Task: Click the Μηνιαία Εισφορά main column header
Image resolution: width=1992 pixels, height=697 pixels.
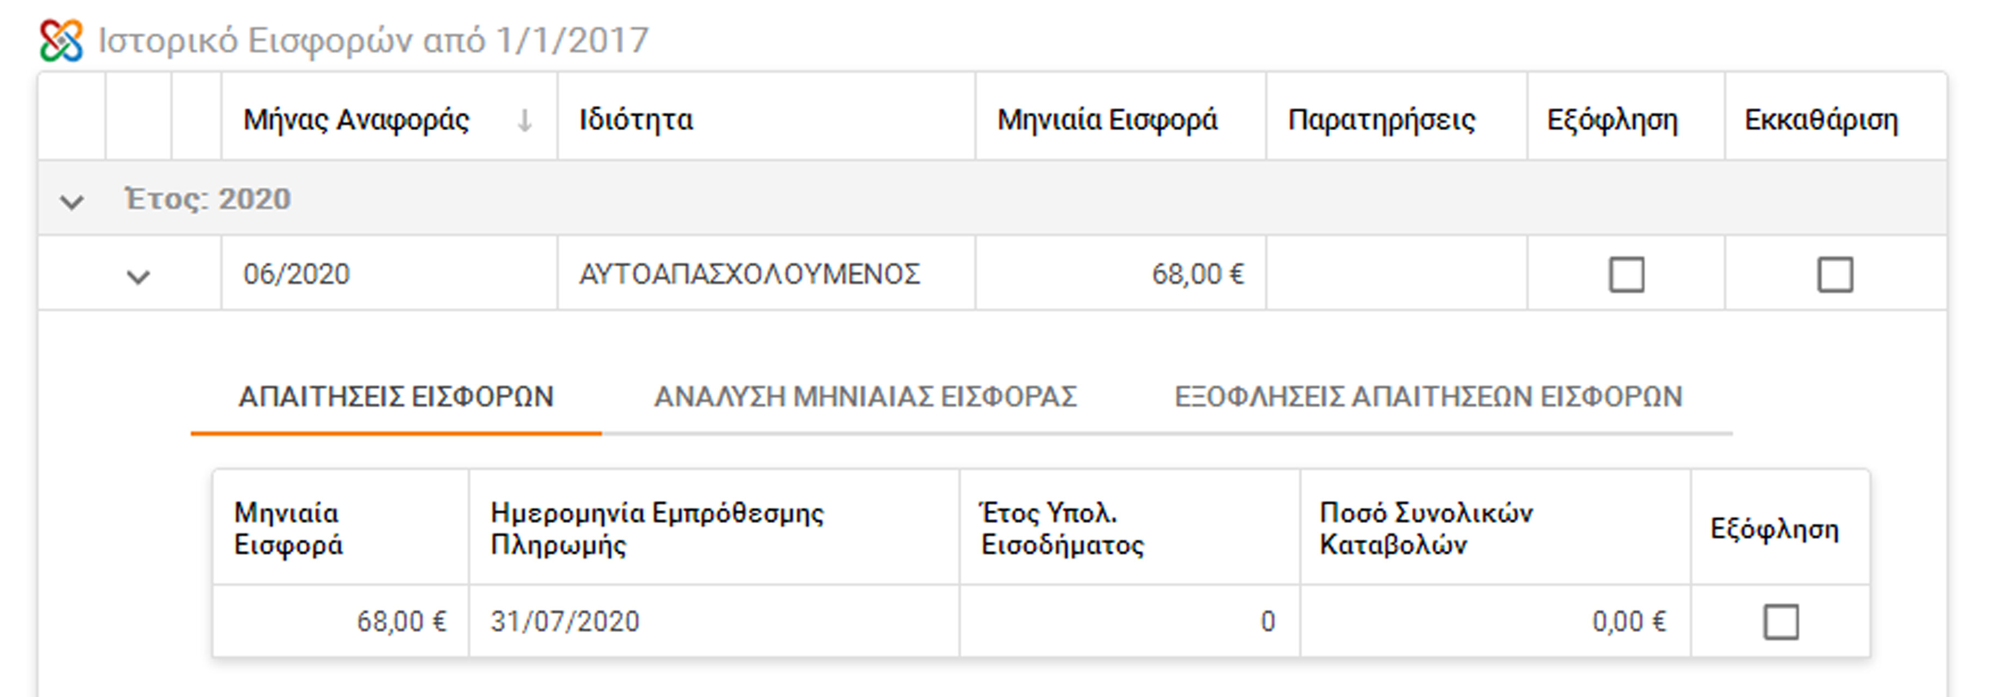Action: click(1107, 120)
